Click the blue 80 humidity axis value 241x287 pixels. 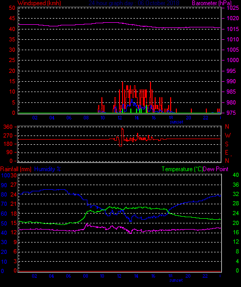[x=4, y=194]
